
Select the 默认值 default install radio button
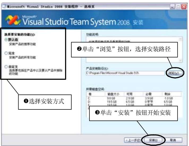[6, 39]
